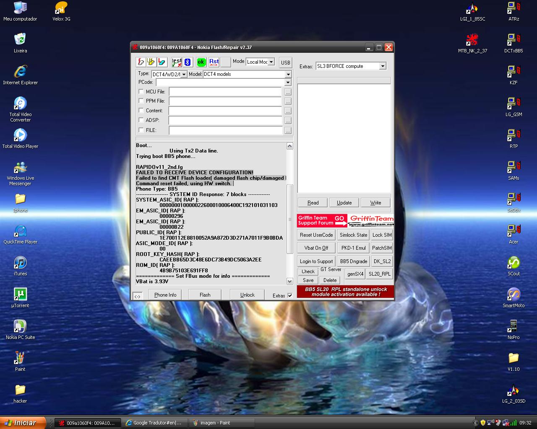Enable the PPM File checkbox

[x=141, y=101]
